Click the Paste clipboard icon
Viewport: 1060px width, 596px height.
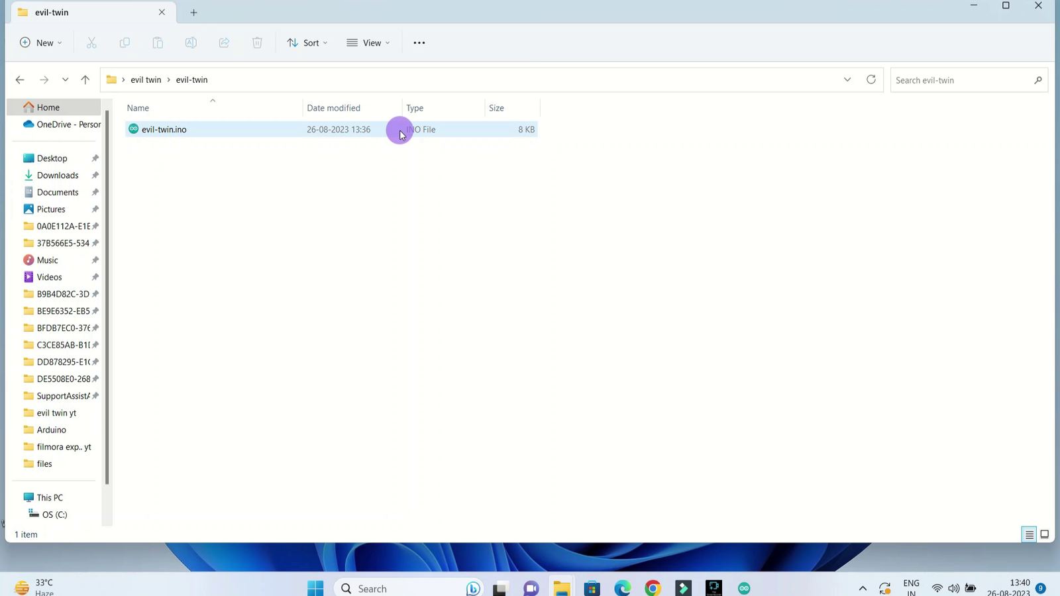(x=158, y=43)
